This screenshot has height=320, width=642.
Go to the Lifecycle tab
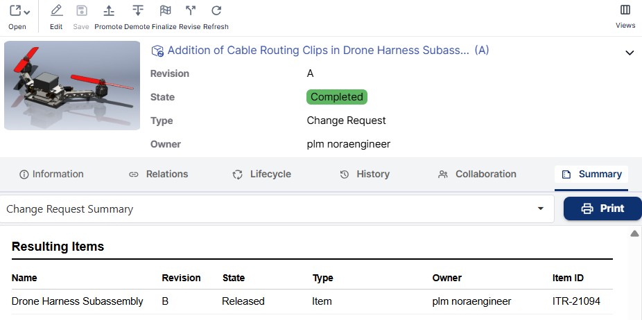click(262, 175)
